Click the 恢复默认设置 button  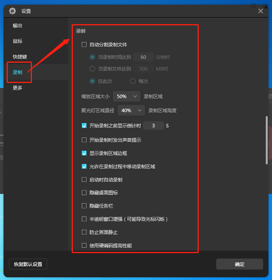coord(28,264)
